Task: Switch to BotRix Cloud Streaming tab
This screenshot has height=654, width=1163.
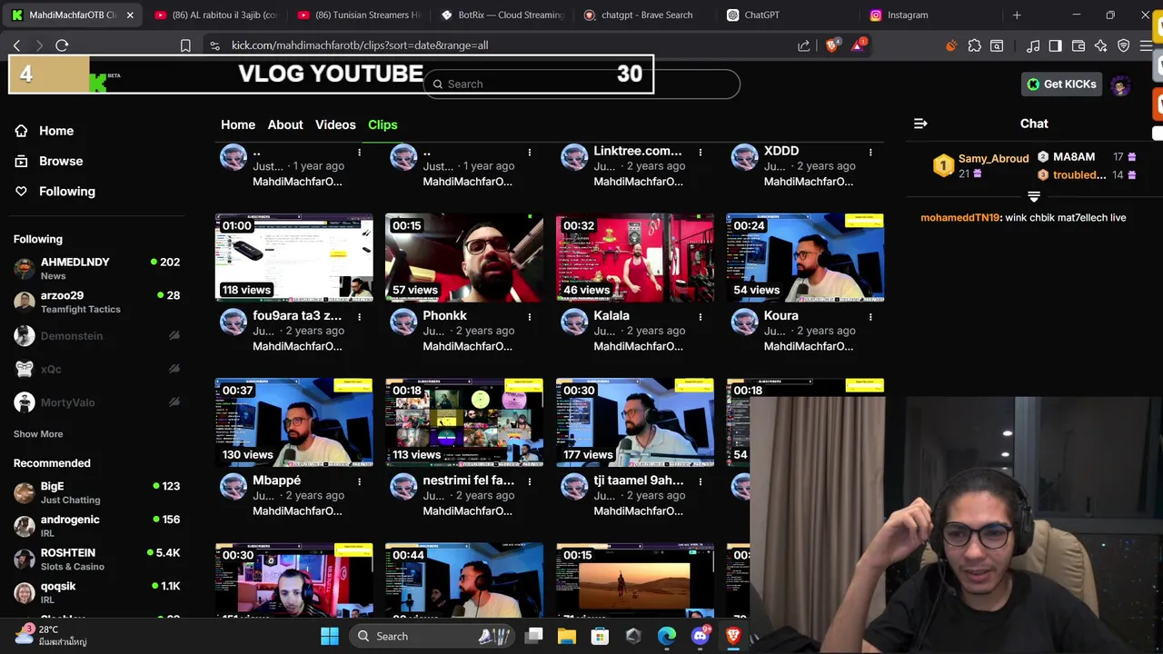Action: pyautogui.click(x=504, y=15)
